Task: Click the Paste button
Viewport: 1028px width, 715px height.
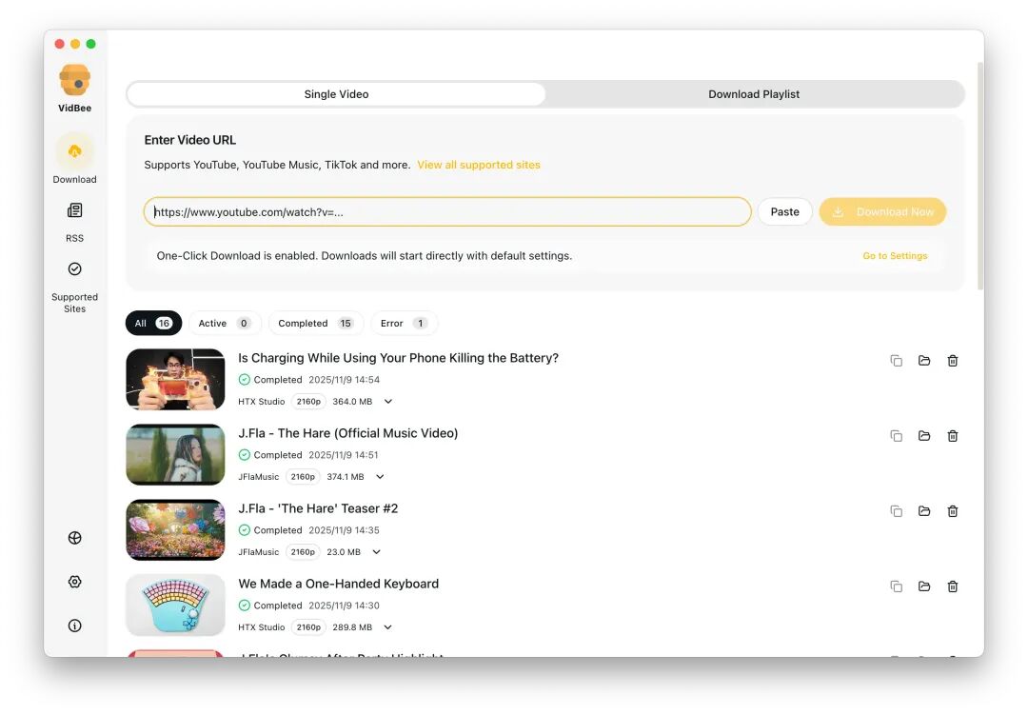Action: (784, 212)
